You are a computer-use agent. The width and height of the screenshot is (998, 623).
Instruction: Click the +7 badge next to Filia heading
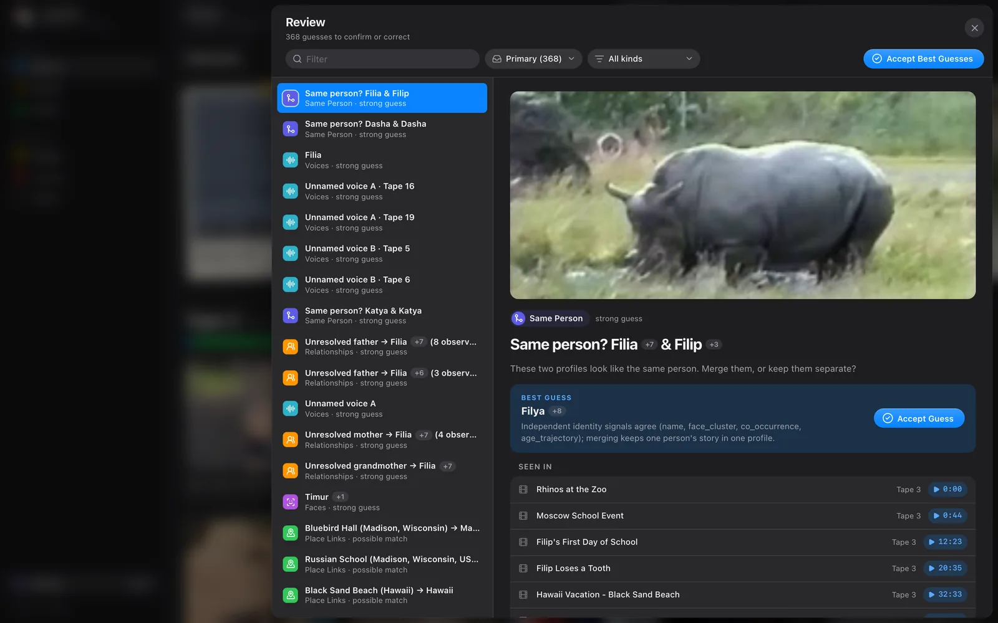click(649, 345)
